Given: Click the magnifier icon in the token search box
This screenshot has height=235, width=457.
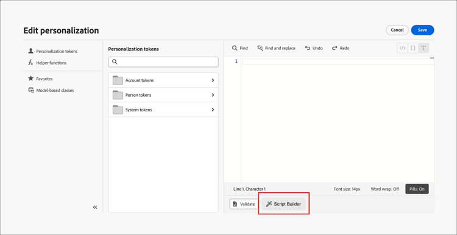Looking at the screenshot, I should tap(115, 61).
